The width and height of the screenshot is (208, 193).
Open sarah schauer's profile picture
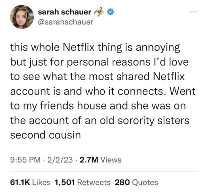22,17
